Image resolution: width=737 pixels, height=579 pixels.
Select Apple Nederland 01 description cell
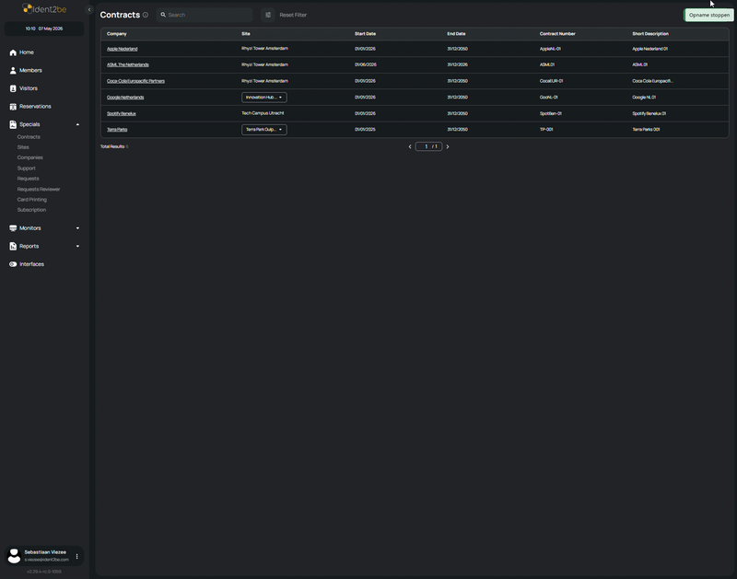click(x=650, y=49)
